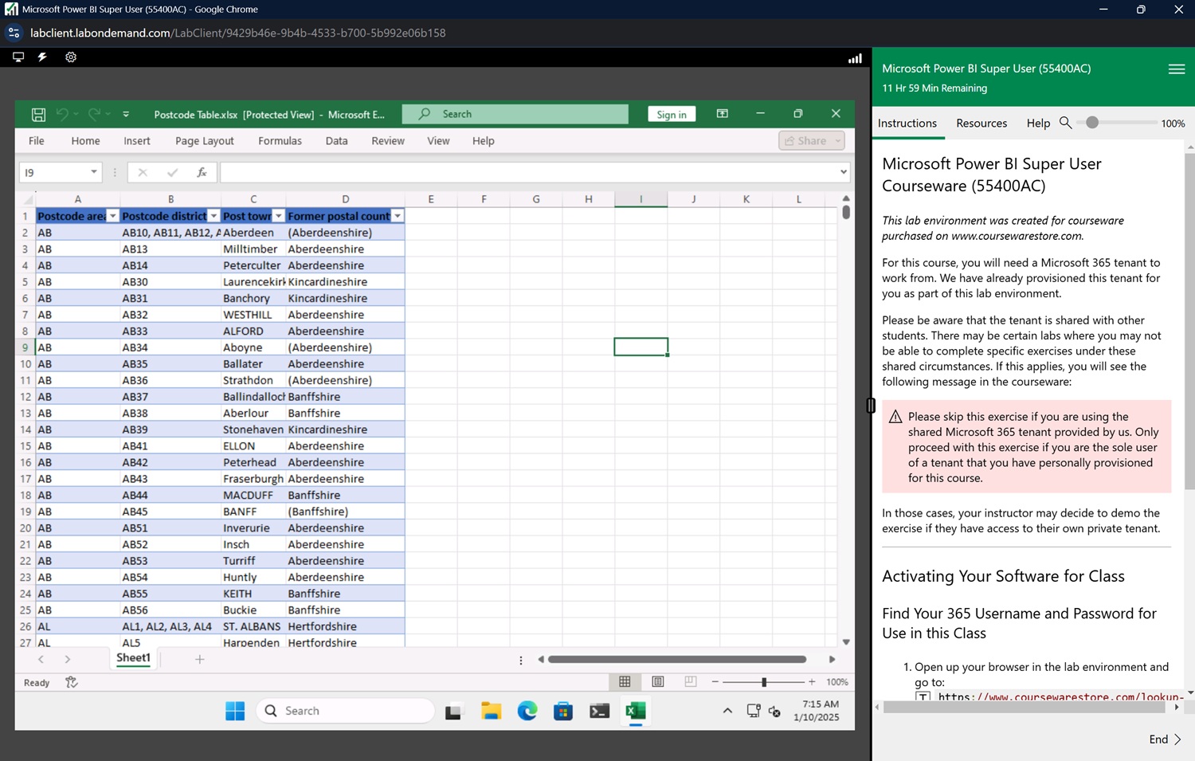Click the Excel zoom slider handle
This screenshot has height=761, width=1195.
click(764, 682)
